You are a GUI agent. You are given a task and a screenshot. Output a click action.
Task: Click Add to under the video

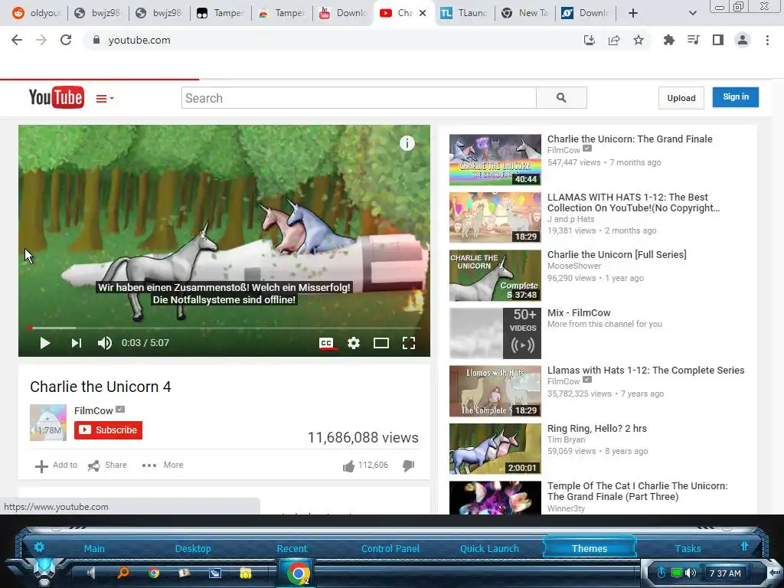[56, 465]
